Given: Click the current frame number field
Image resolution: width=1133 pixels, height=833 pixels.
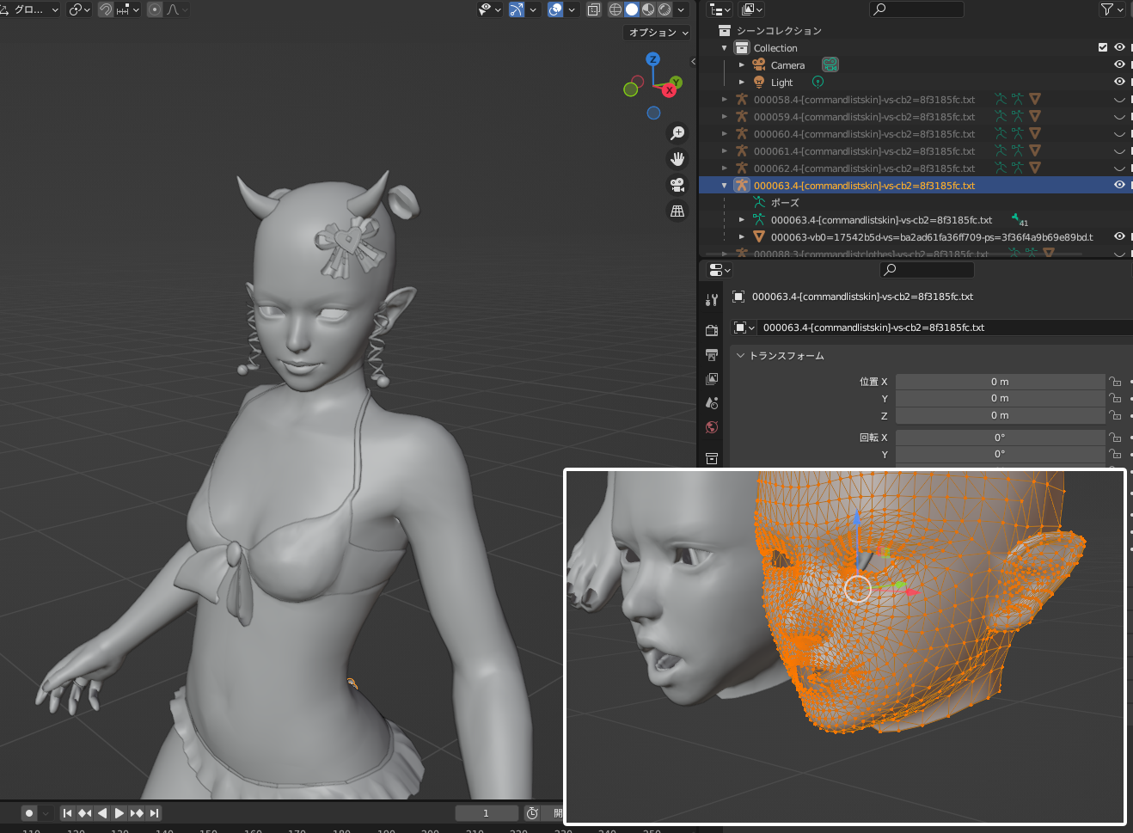Looking at the screenshot, I should pos(487,813).
